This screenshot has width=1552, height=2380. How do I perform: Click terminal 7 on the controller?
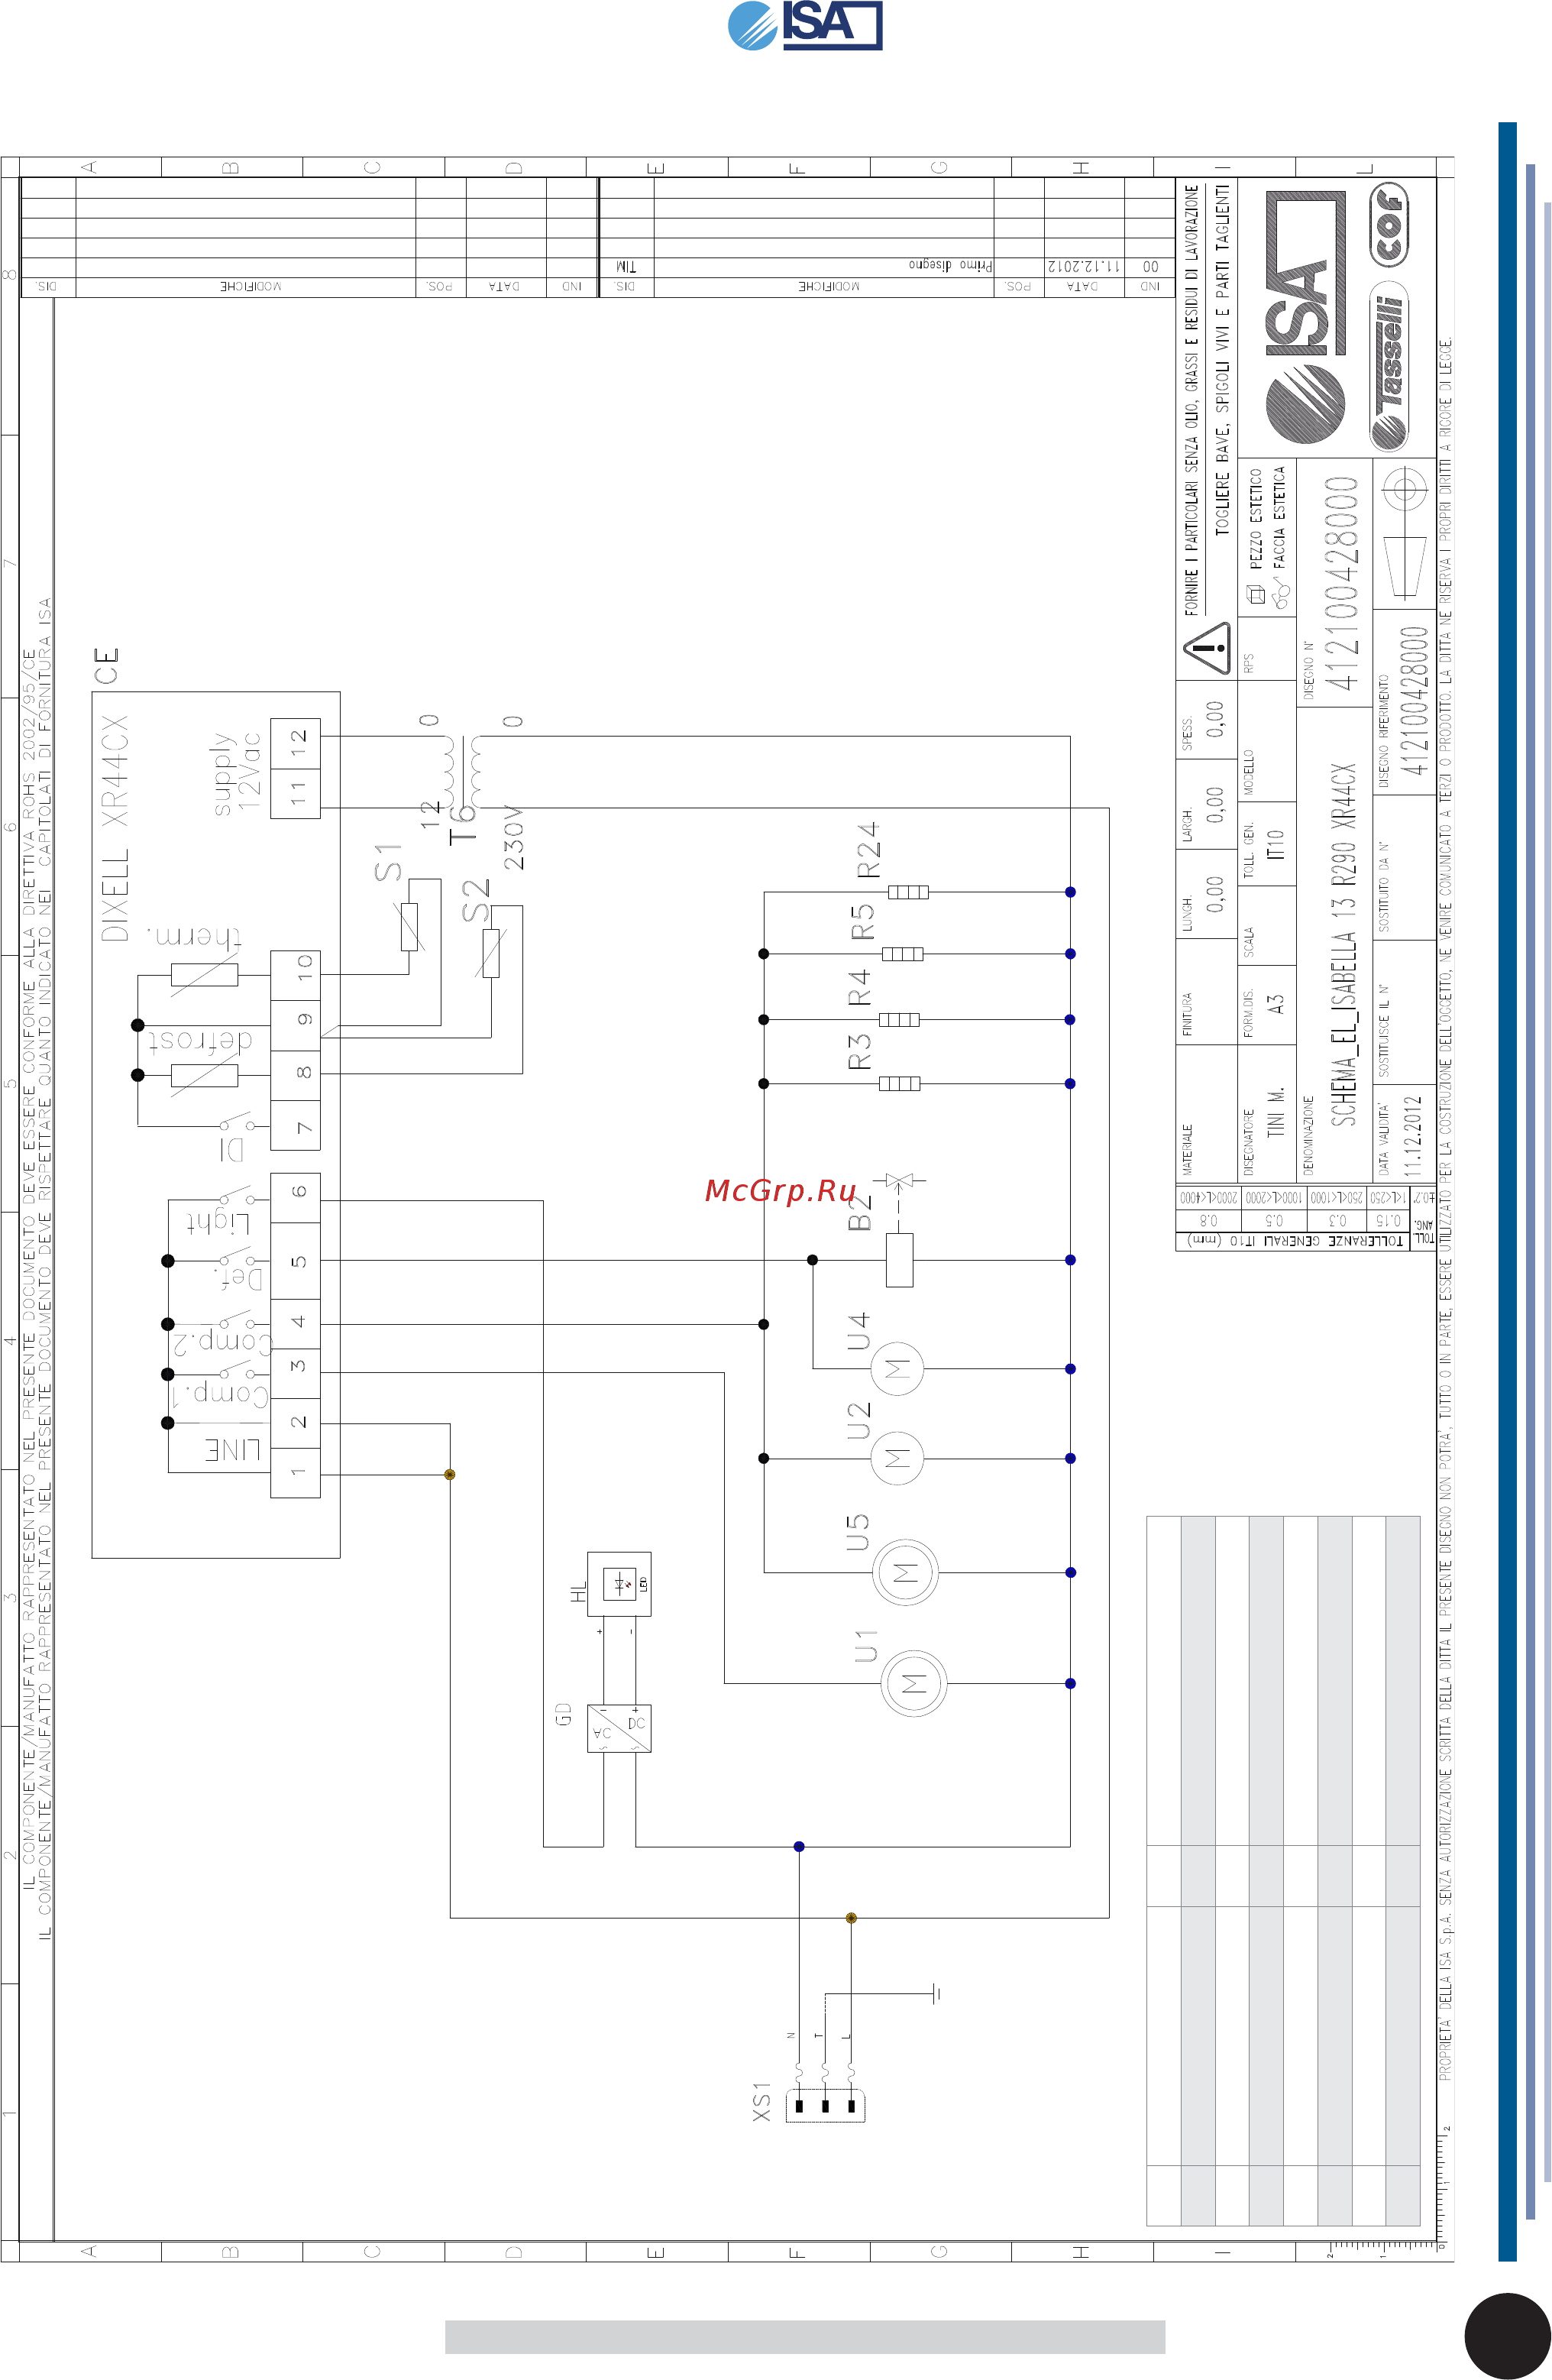[x=296, y=1126]
